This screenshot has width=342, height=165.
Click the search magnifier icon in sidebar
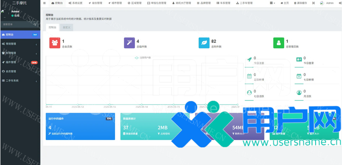coord(35,24)
